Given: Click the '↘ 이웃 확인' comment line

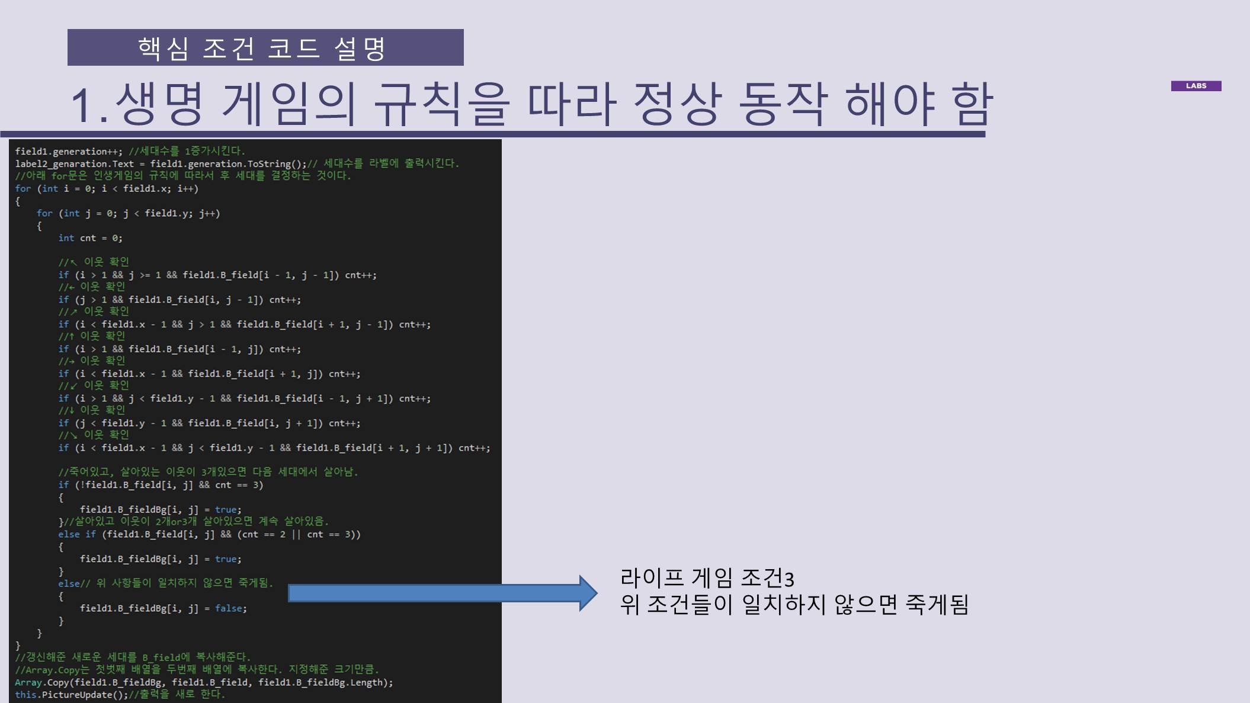Looking at the screenshot, I should click(x=94, y=435).
